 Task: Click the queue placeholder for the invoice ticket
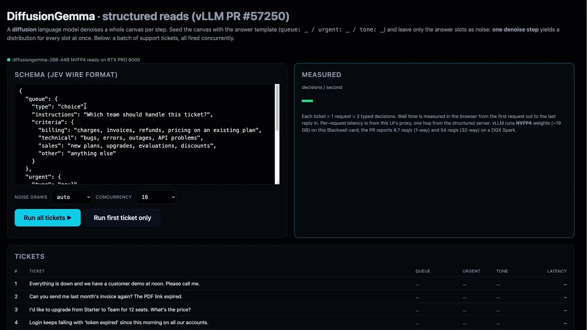point(418,297)
